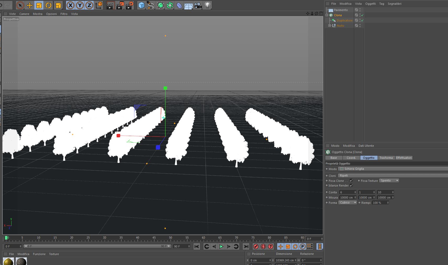Add a light object
Screen dimensions: 448x265
208,5
